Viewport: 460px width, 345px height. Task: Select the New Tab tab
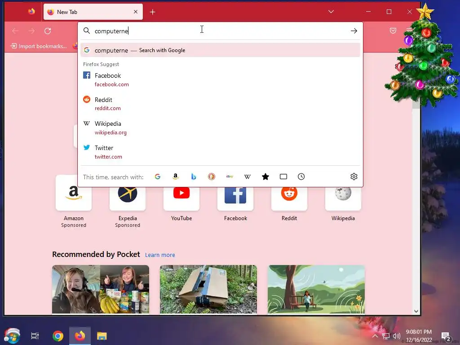93,12
